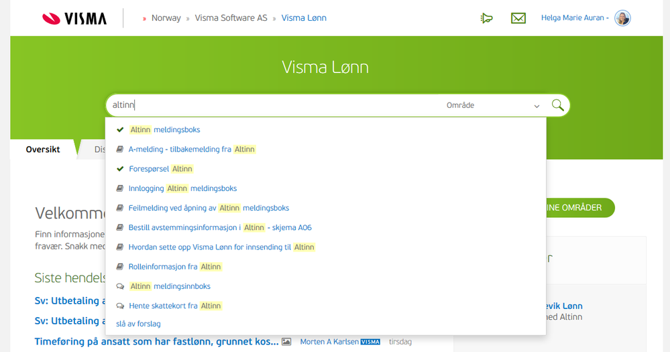Go to Visma Software AS breadcrumb
This screenshot has width=670, height=352.
231,18
